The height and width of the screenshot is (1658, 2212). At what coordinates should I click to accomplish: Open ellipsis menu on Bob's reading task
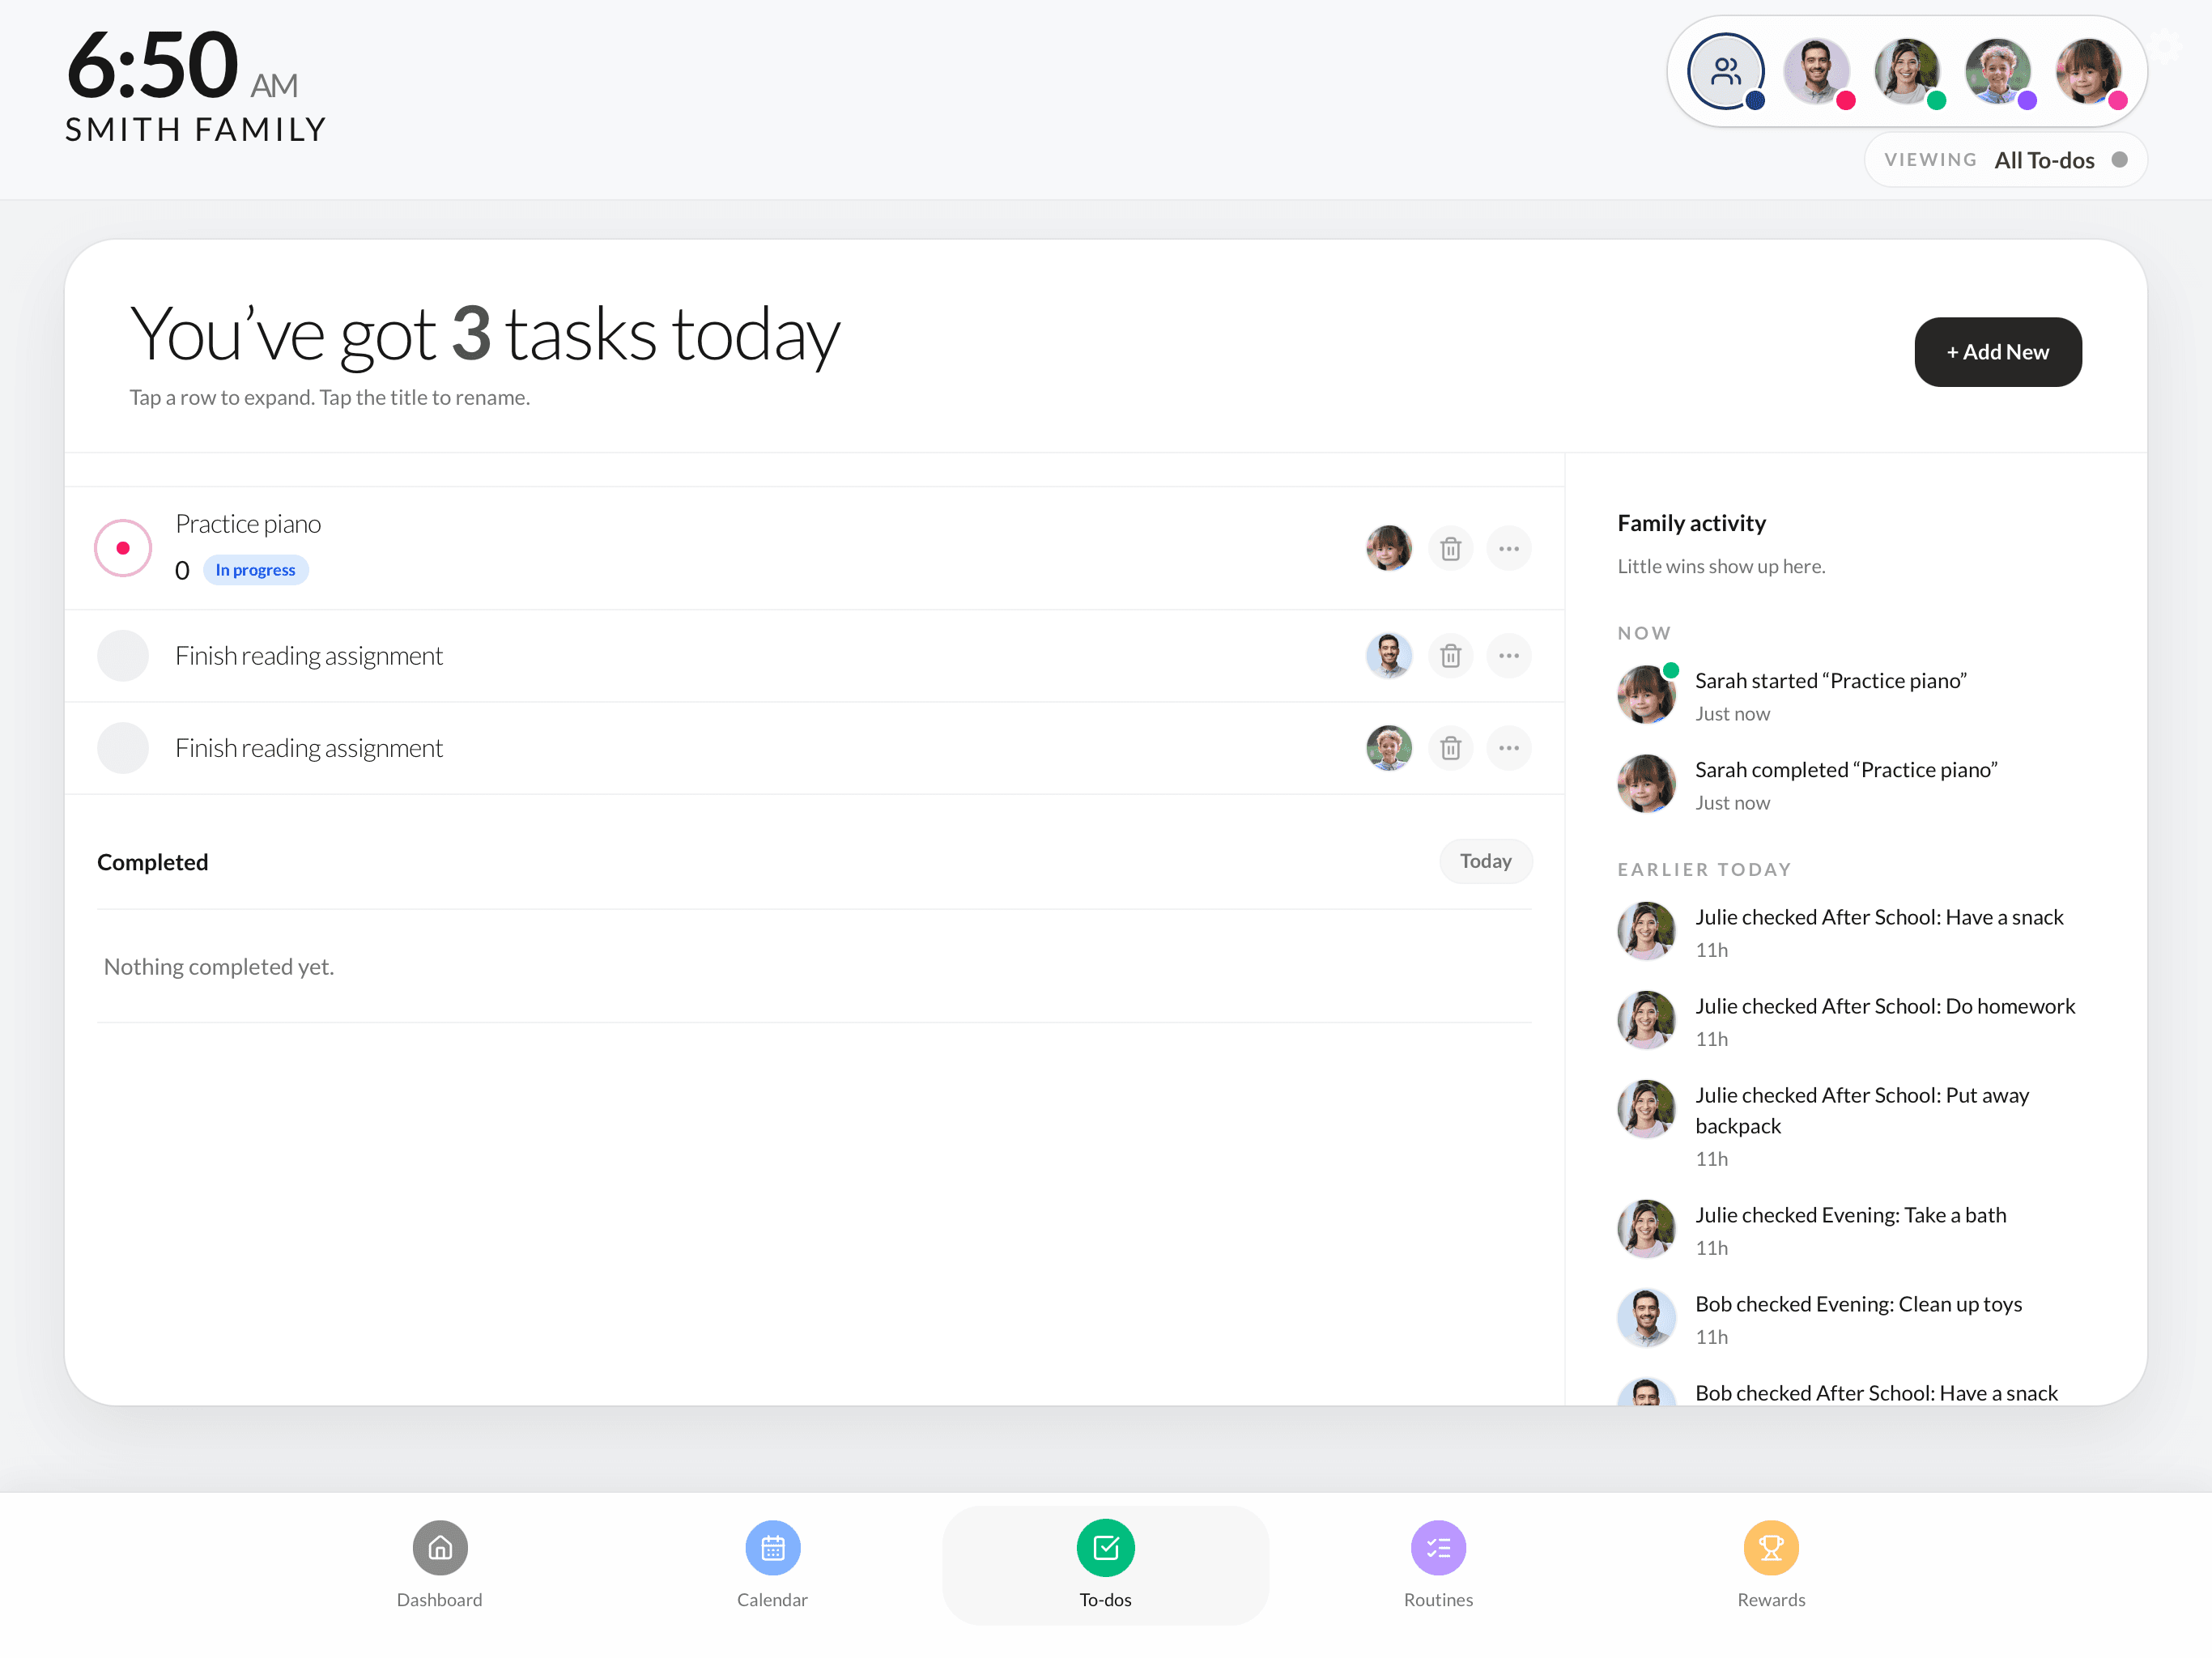(x=1508, y=656)
